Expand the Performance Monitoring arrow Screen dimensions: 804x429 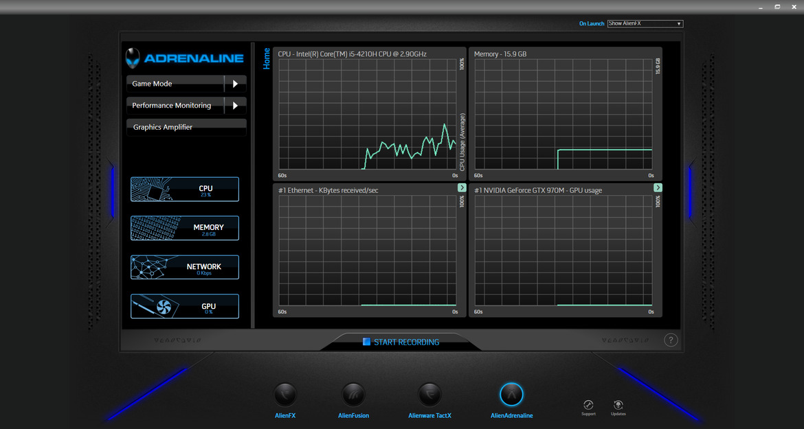[x=235, y=106]
